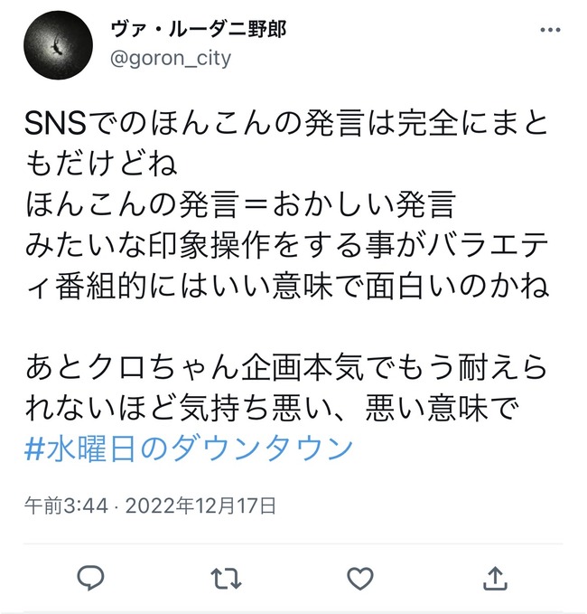Open the #水曜日のダウンタウン hashtag
The height and width of the screenshot is (614, 587).
click(189, 449)
